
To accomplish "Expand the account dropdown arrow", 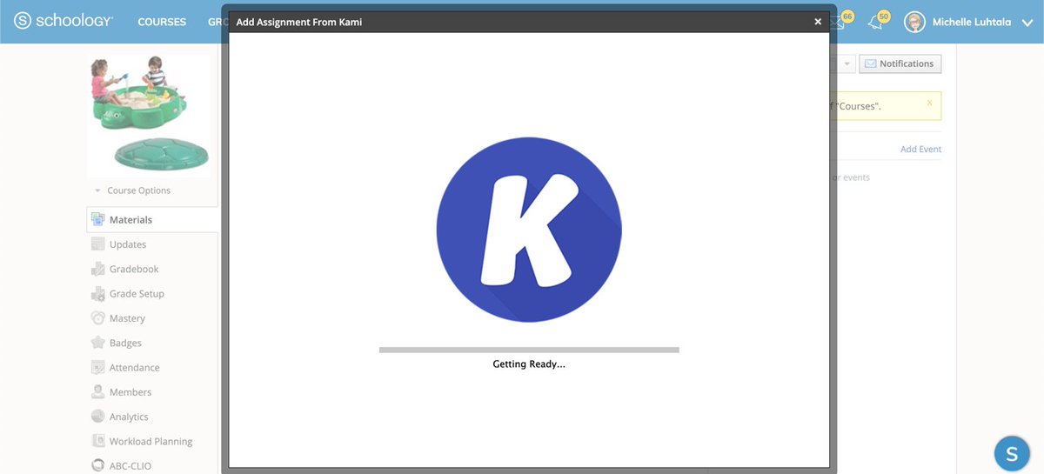I will (1027, 23).
